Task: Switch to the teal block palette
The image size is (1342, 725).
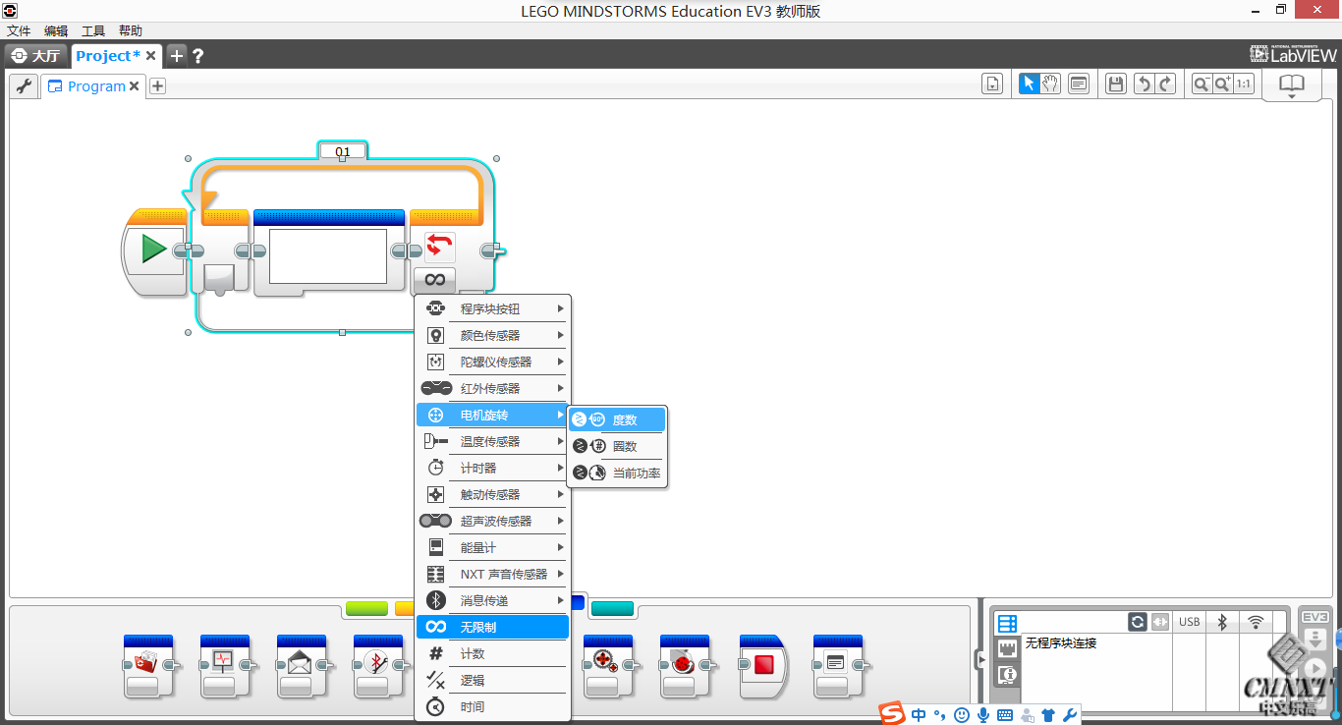Action: (612, 608)
